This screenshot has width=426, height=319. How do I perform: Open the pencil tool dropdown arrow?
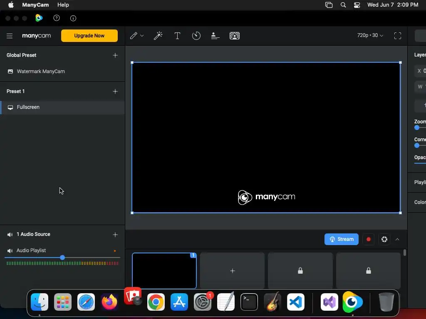pos(142,36)
